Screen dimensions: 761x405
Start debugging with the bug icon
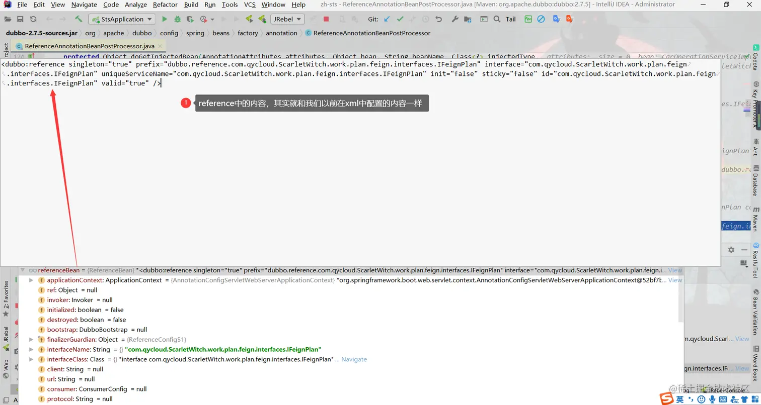click(x=177, y=19)
